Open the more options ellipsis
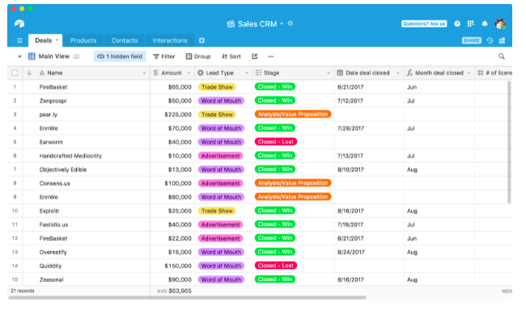This screenshot has height=315, width=526. point(271,57)
